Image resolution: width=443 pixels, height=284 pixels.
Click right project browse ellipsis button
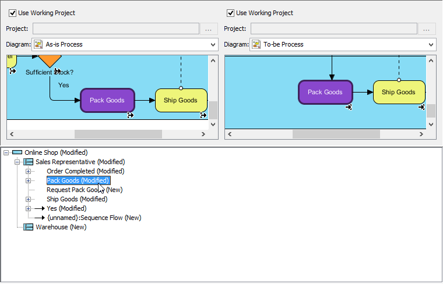click(427, 29)
